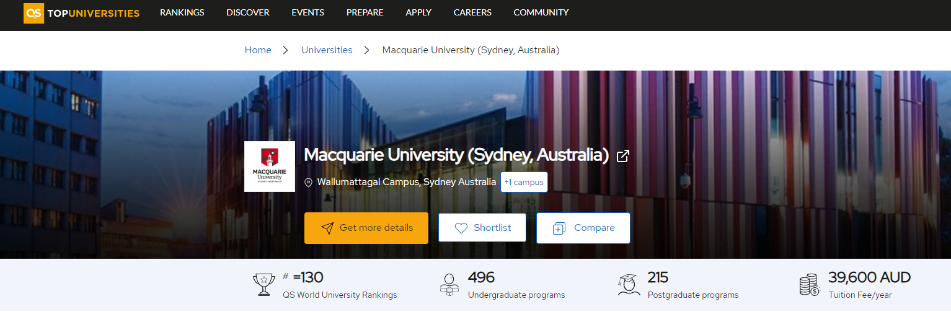Add university to Shortlist
Viewport: 951px width, 312px height.
tap(482, 228)
